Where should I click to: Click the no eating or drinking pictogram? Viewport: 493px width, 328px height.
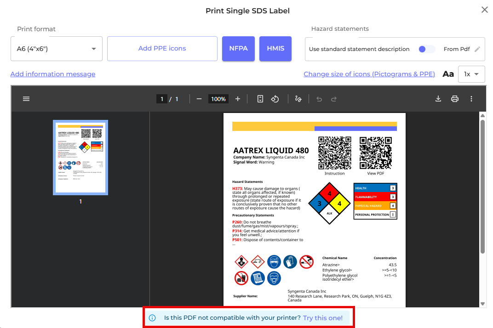(x=241, y=278)
